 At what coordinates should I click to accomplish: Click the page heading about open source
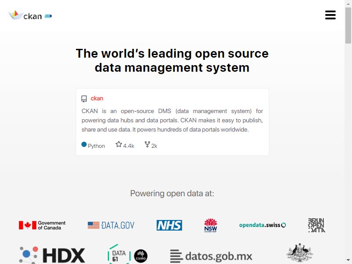[172, 60]
